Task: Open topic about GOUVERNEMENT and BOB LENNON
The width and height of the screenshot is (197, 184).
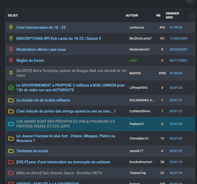Action: coord(70,87)
